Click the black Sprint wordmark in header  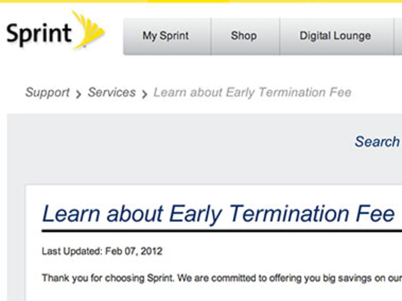[39, 34]
